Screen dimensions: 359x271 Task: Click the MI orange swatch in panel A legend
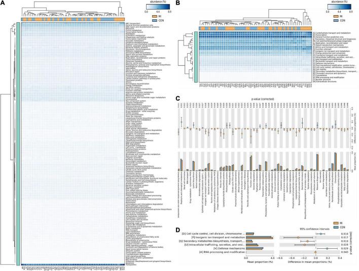[x=155, y=16]
